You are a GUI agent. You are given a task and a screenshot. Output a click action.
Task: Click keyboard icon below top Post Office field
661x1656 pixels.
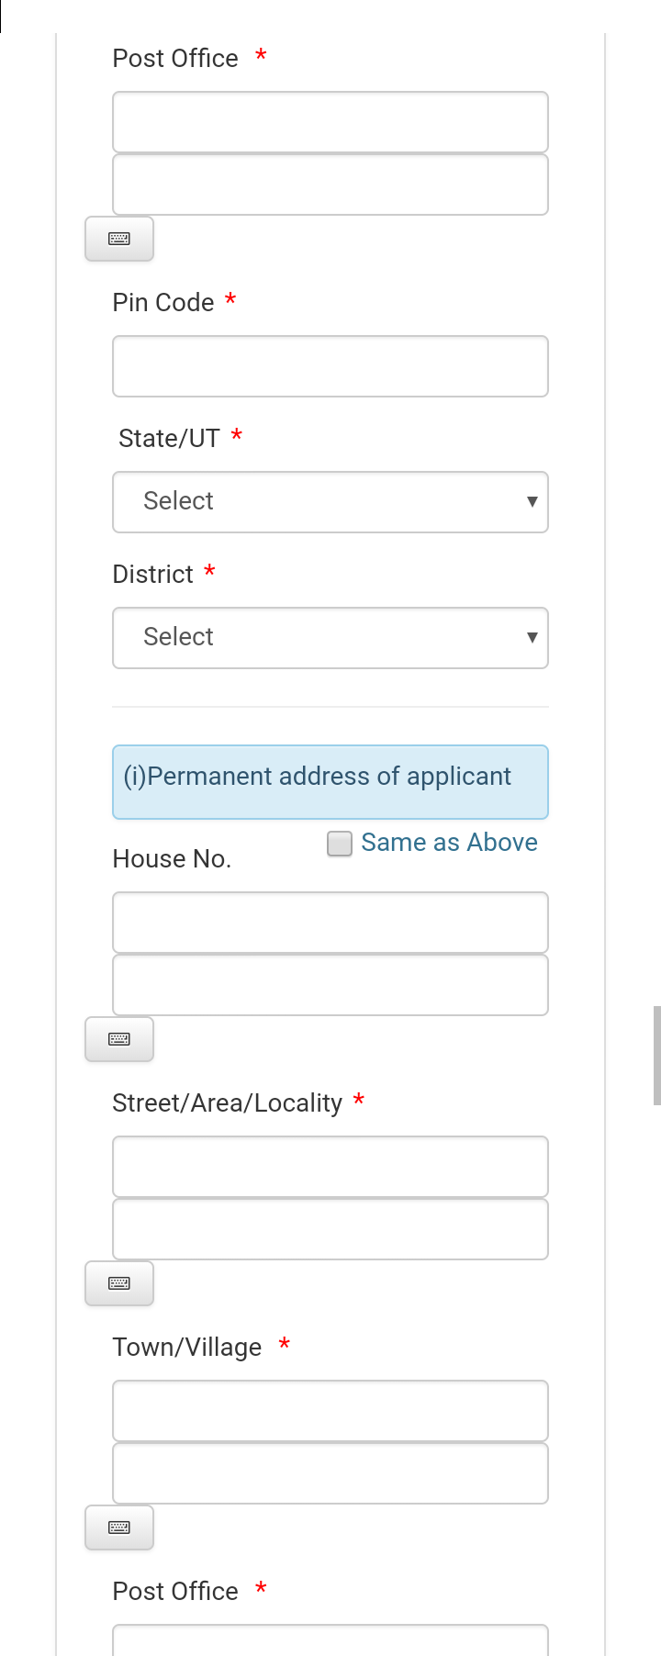(119, 239)
